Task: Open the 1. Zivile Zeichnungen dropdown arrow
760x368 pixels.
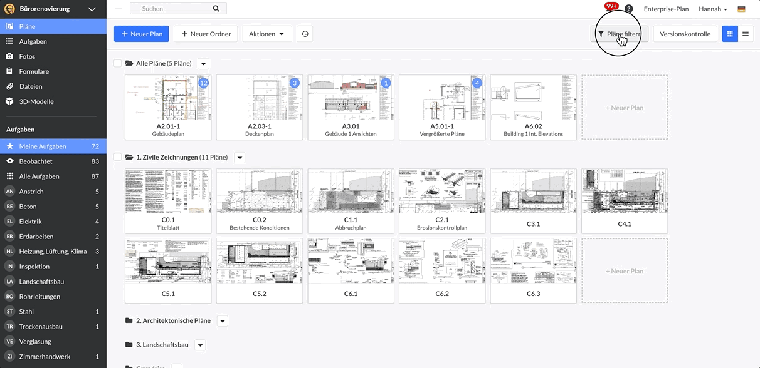Action: (x=240, y=158)
